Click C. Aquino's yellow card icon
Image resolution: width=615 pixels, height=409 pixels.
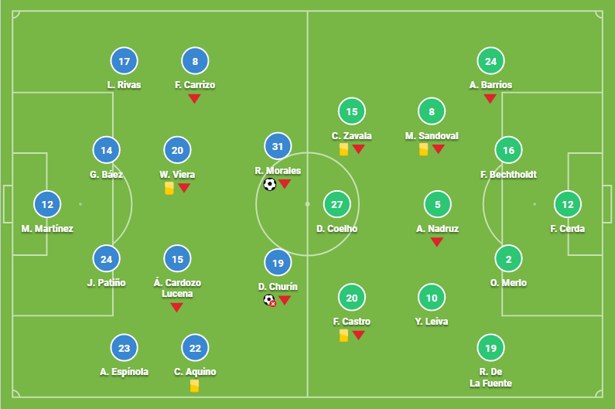(194, 386)
